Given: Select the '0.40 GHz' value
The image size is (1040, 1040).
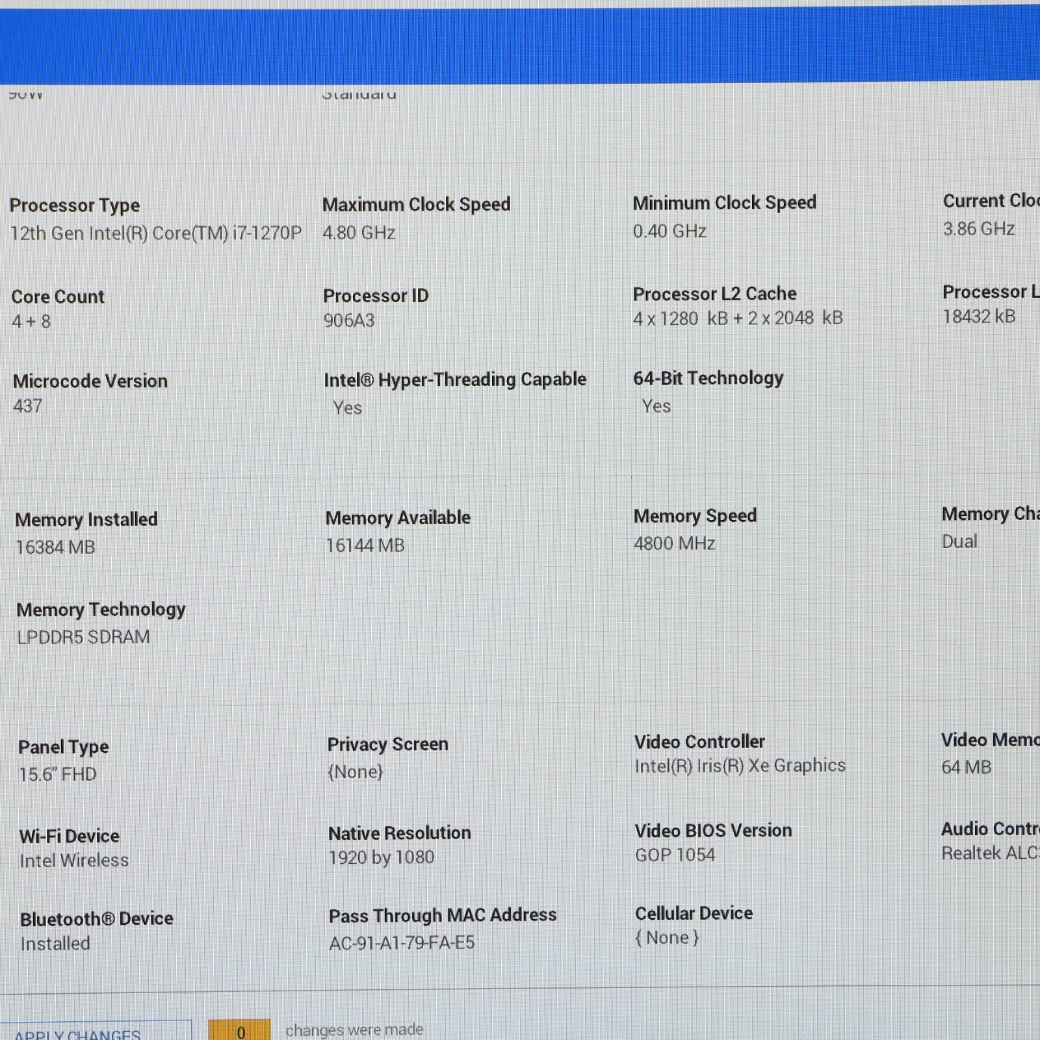Looking at the screenshot, I should point(669,231).
